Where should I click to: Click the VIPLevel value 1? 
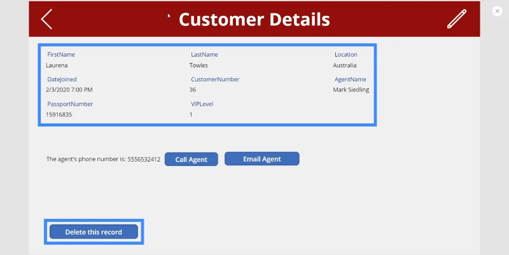(x=191, y=114)
